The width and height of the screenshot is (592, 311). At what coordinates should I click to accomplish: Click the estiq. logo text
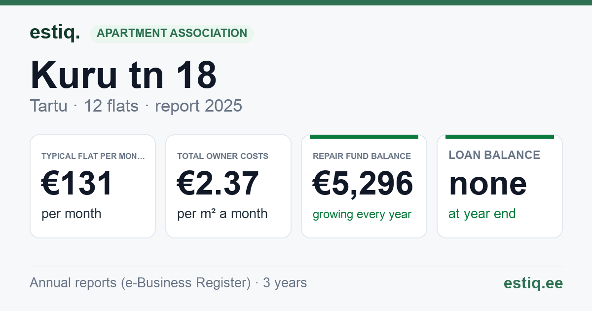click(55, 33)
